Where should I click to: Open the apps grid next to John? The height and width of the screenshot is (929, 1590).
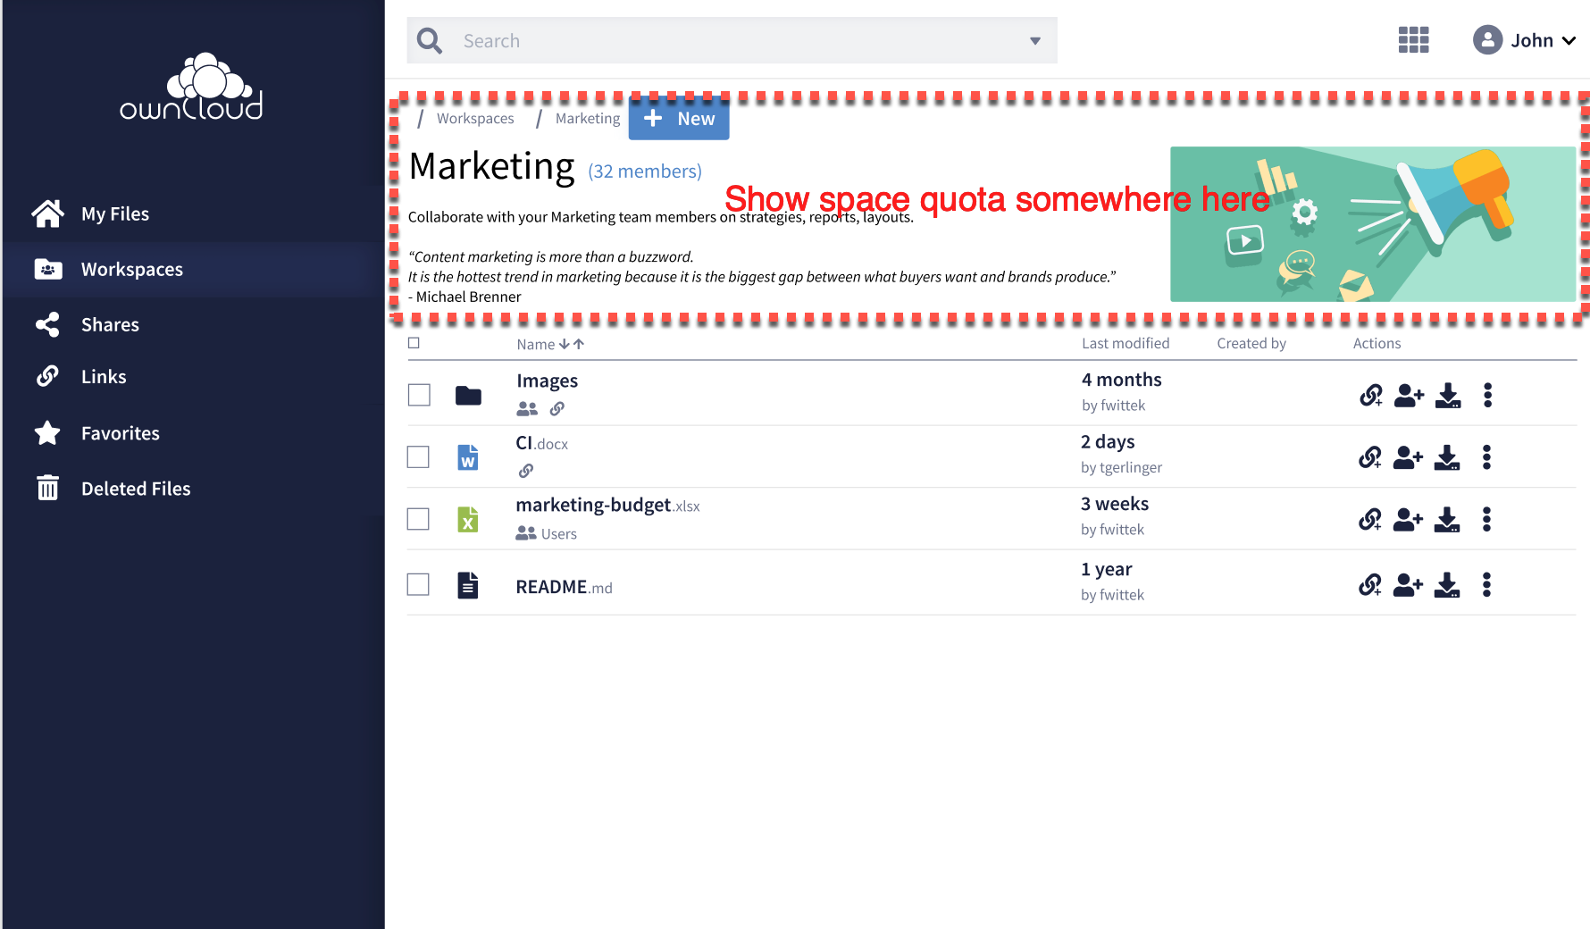click(1413, 40)
